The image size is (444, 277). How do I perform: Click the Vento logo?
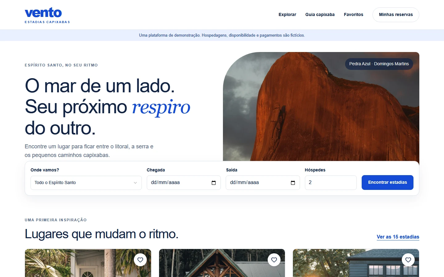(x=47, y=15)
